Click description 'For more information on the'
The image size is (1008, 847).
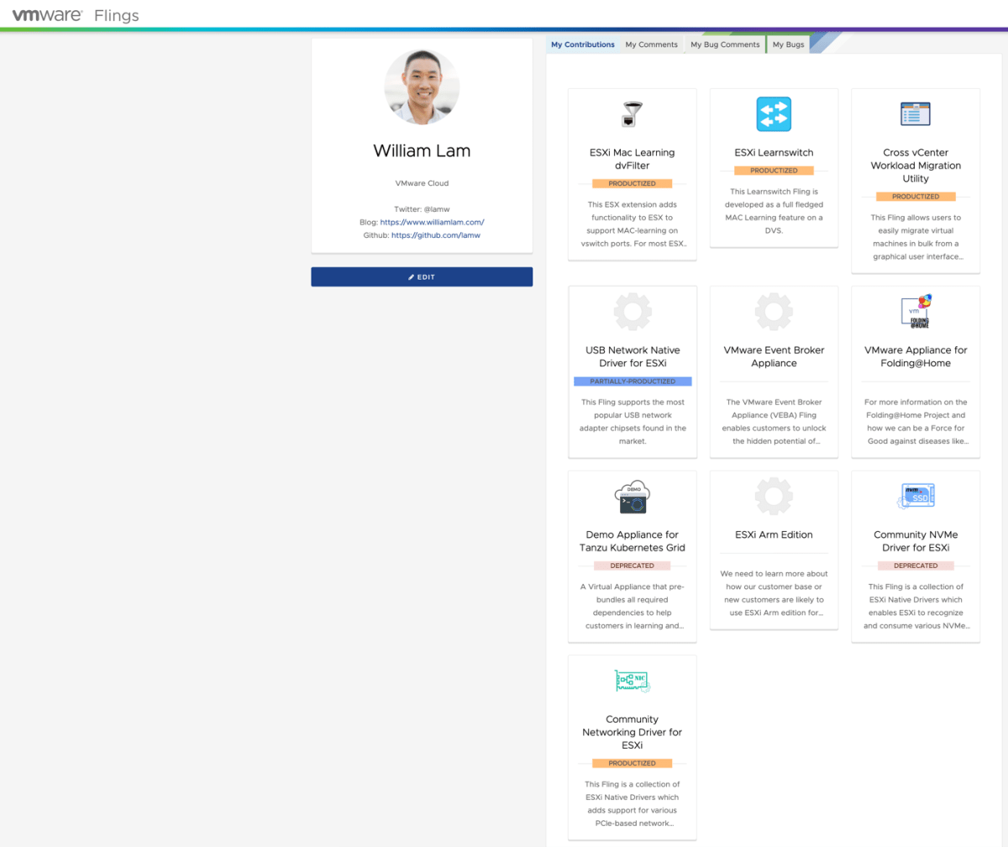[x=916, y=421]
